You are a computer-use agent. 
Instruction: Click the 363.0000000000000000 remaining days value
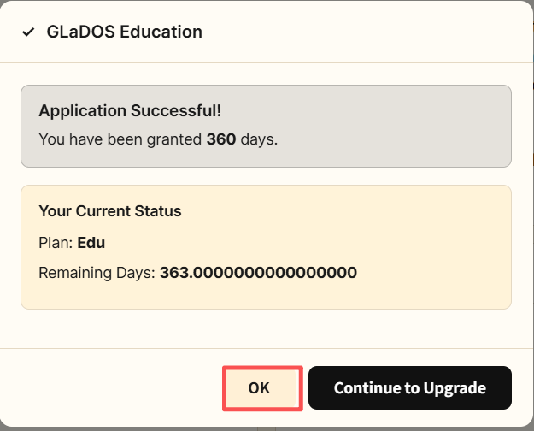click(258, 273)
